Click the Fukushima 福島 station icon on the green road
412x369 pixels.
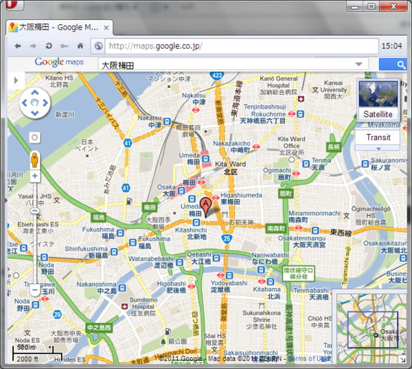click(x=120, y=233)
